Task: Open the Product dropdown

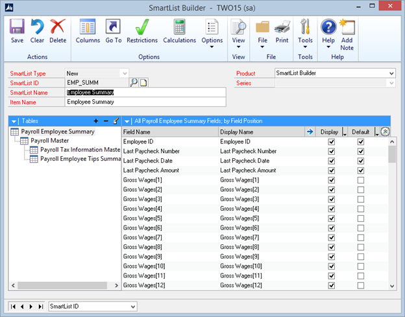Action: (391, 73)
